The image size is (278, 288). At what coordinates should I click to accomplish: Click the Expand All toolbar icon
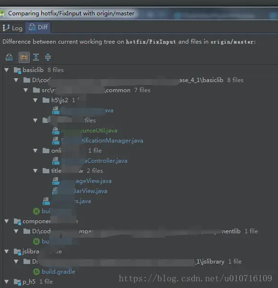click(x=36, y=57)
